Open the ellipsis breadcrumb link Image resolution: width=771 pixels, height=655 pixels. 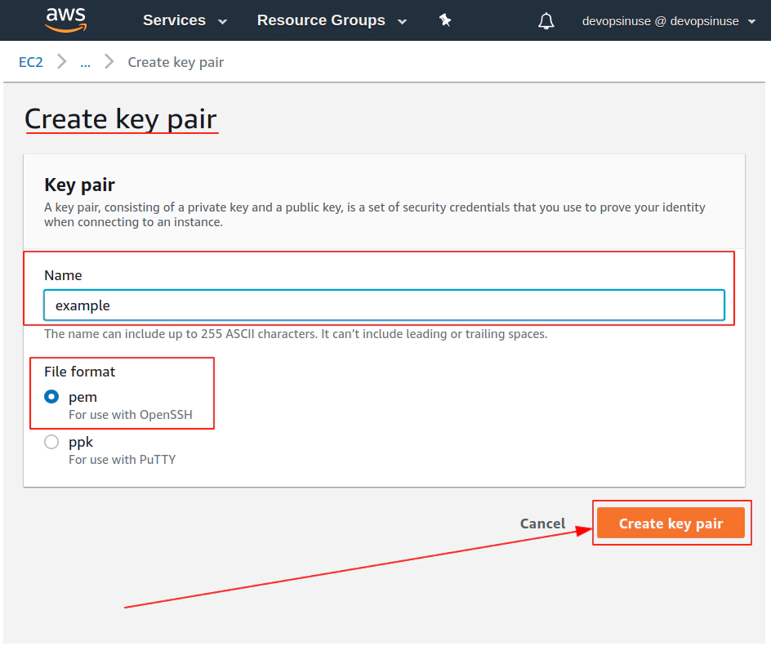(x=86, y=63)
